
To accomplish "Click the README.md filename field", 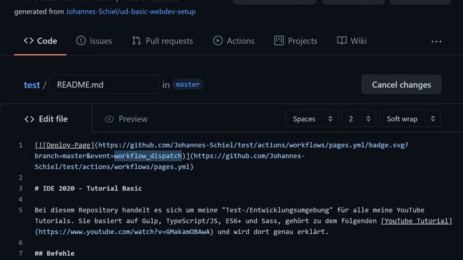I will 104,84.
